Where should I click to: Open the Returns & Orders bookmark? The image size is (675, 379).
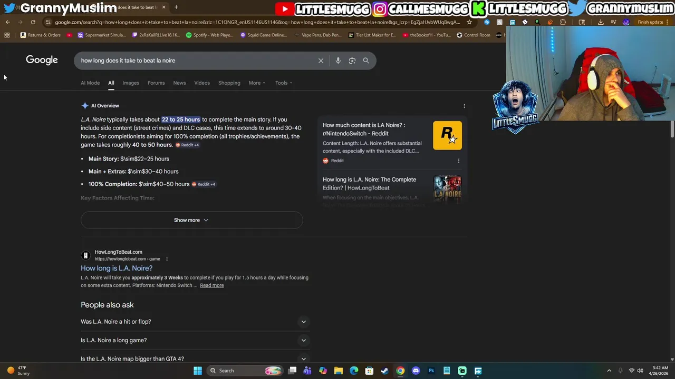(41, 35)
